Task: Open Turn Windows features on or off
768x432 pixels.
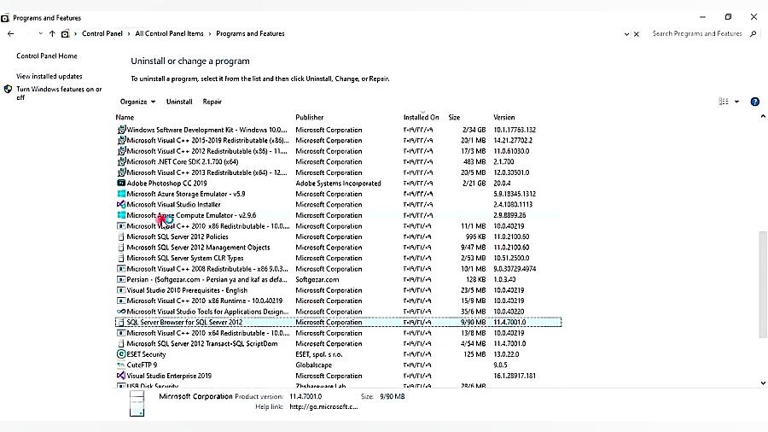Action: click(59, 93)
